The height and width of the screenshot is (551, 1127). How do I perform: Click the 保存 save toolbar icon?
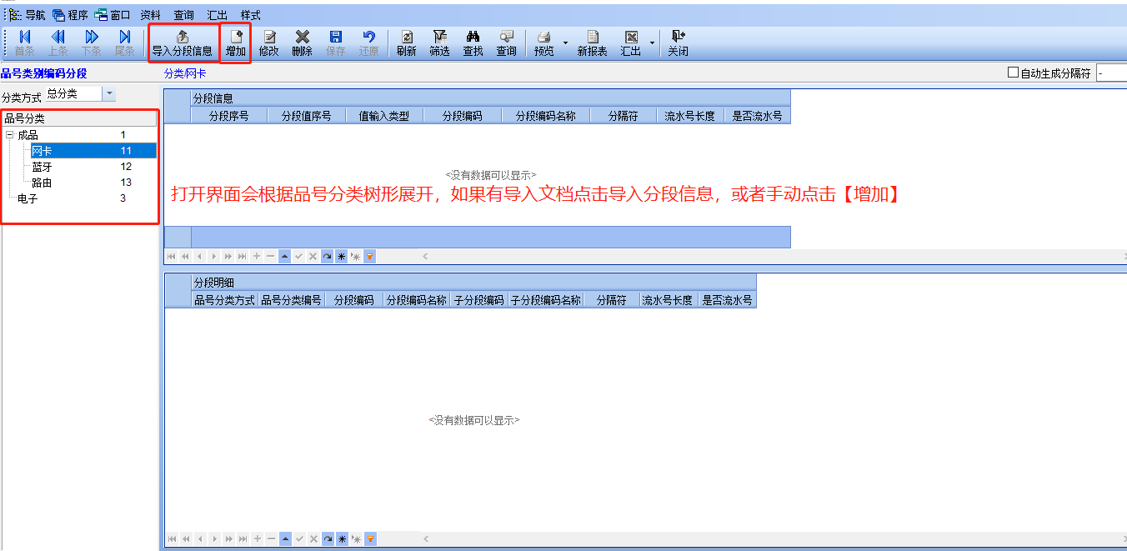(336, 43)
